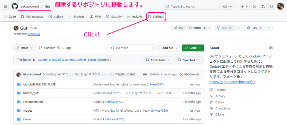Expand the Star lists dropdown arrow
Viewport: 287px width, 125px height.
point(269,28)
